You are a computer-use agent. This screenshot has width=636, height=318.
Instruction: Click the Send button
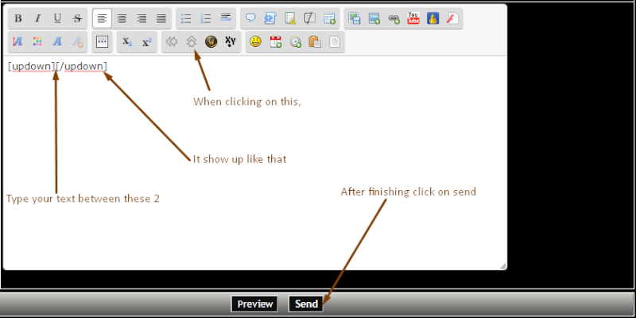pos(306,304)
